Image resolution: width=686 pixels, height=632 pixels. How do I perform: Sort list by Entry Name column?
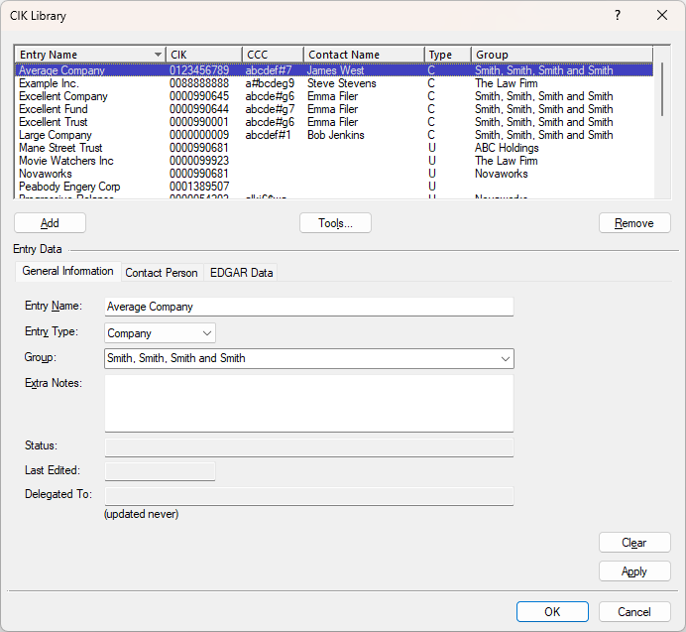[89, 55]
